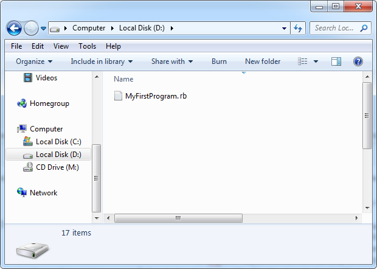This screenshot has height=269, width=377.
Task: Expand the Share with dropdown
Action: click(171, 61)
